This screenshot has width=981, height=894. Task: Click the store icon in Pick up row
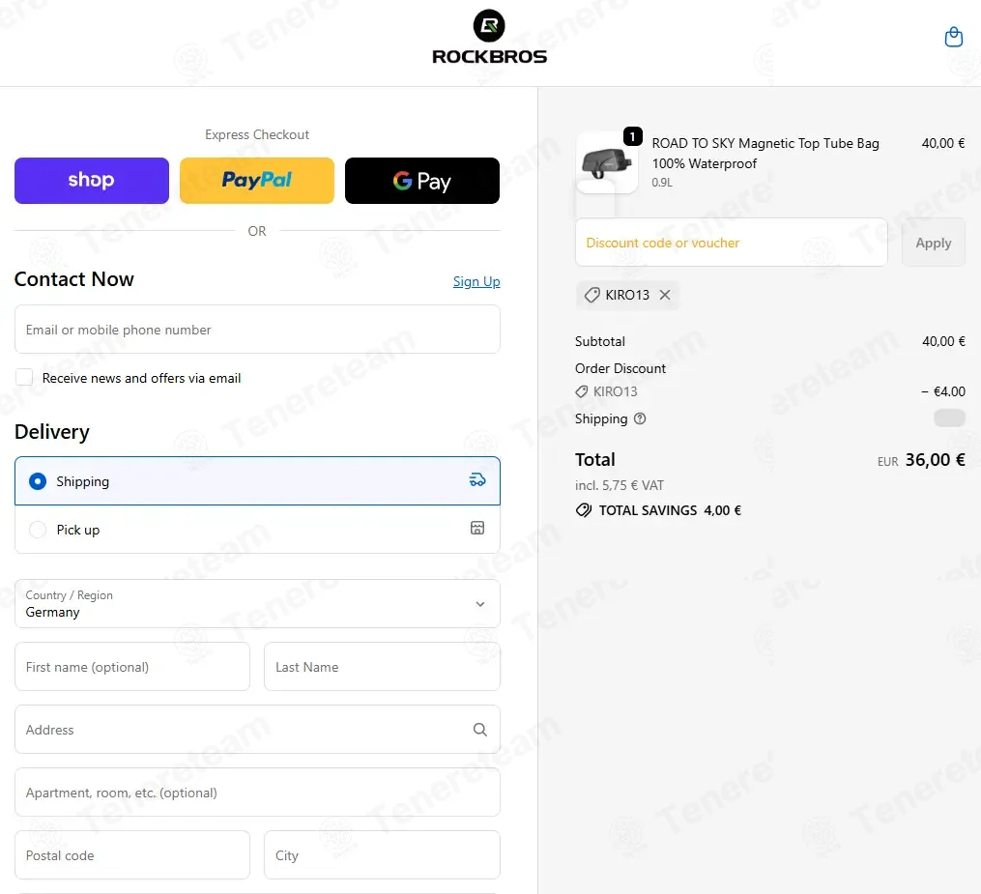(x=477, y=528)
